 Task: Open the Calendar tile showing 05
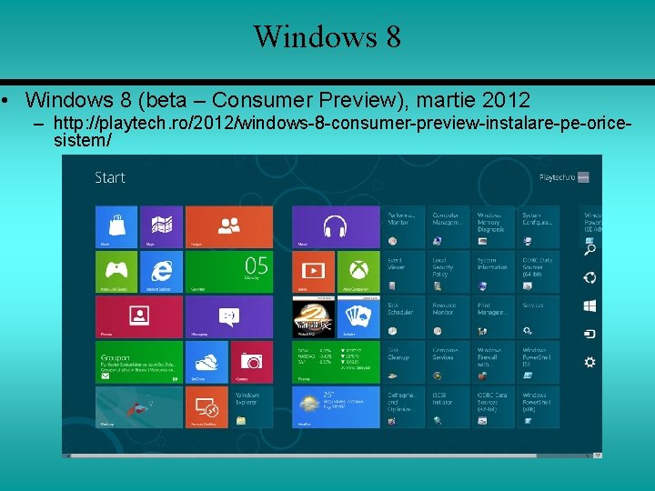[x=229, y=272]
